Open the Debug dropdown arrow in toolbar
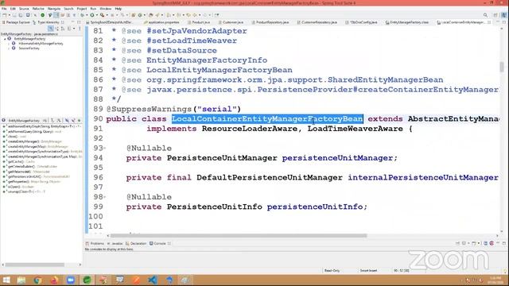Screen dimensions: 509x286 [87, 15]
